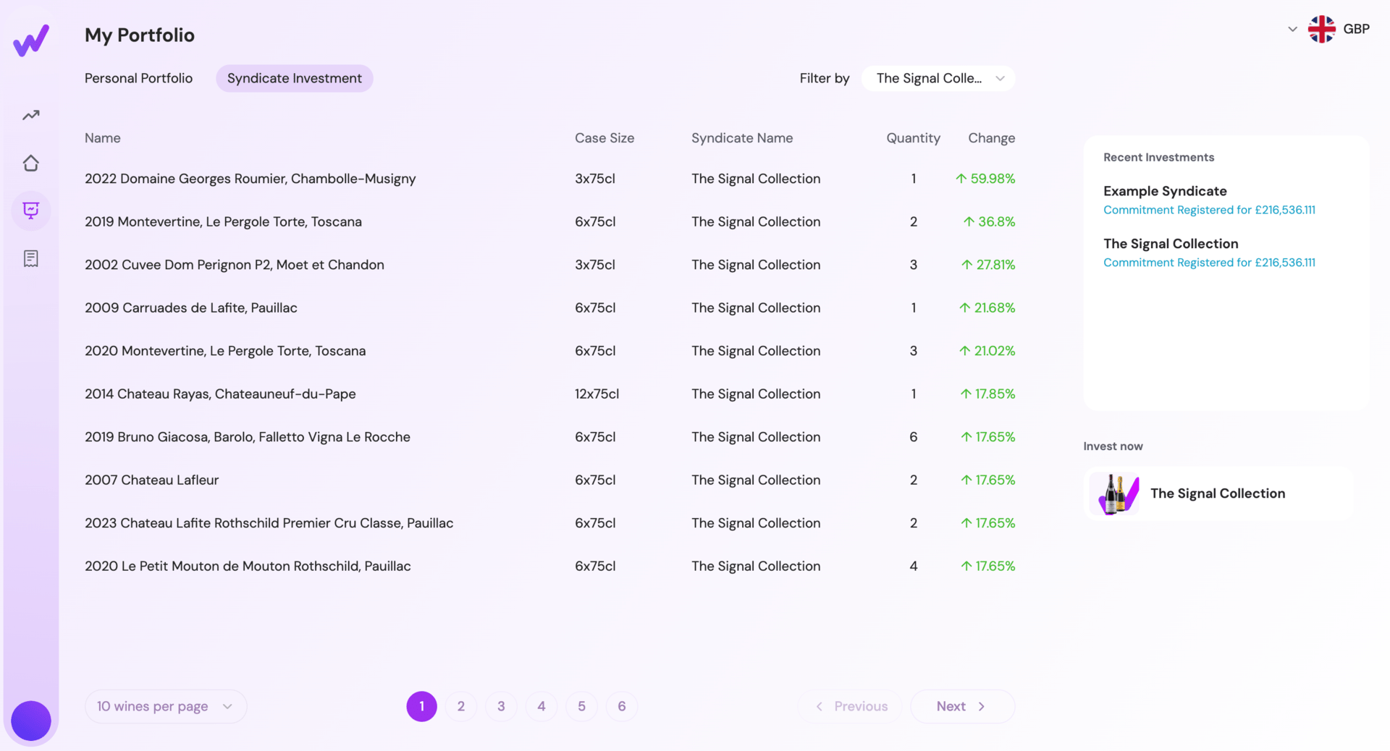Viewport: 1390px width, 751px height.
Task: Click the 27.81% change value
Action: coord(988,265)
